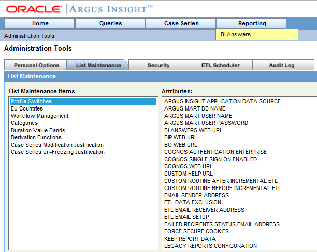Select the List Maintenance tab

(97, 65)
